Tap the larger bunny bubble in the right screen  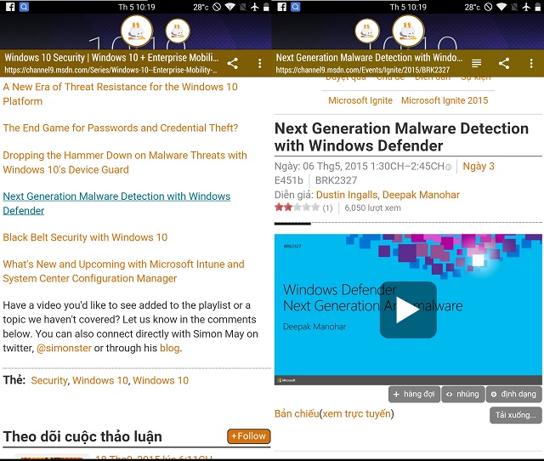click(408, 31)
